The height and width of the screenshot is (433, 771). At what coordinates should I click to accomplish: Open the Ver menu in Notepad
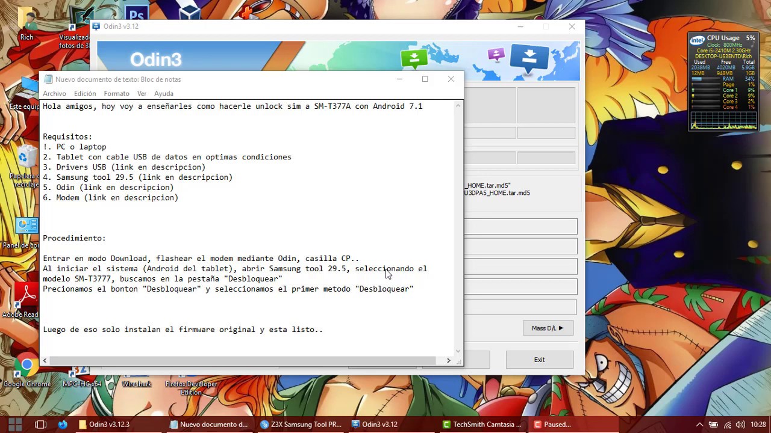(142, 94)
